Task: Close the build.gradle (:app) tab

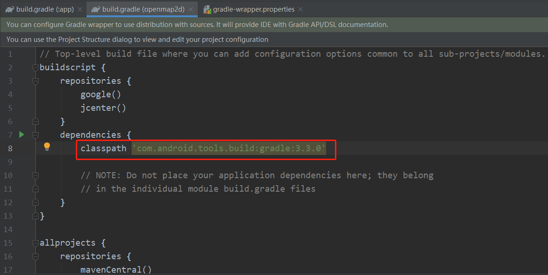Action: click(80, 9)
